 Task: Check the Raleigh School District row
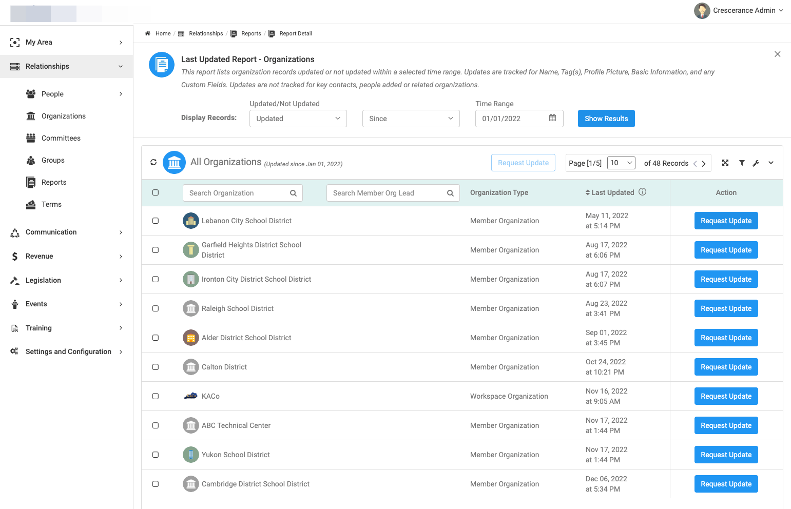(156, 308)
